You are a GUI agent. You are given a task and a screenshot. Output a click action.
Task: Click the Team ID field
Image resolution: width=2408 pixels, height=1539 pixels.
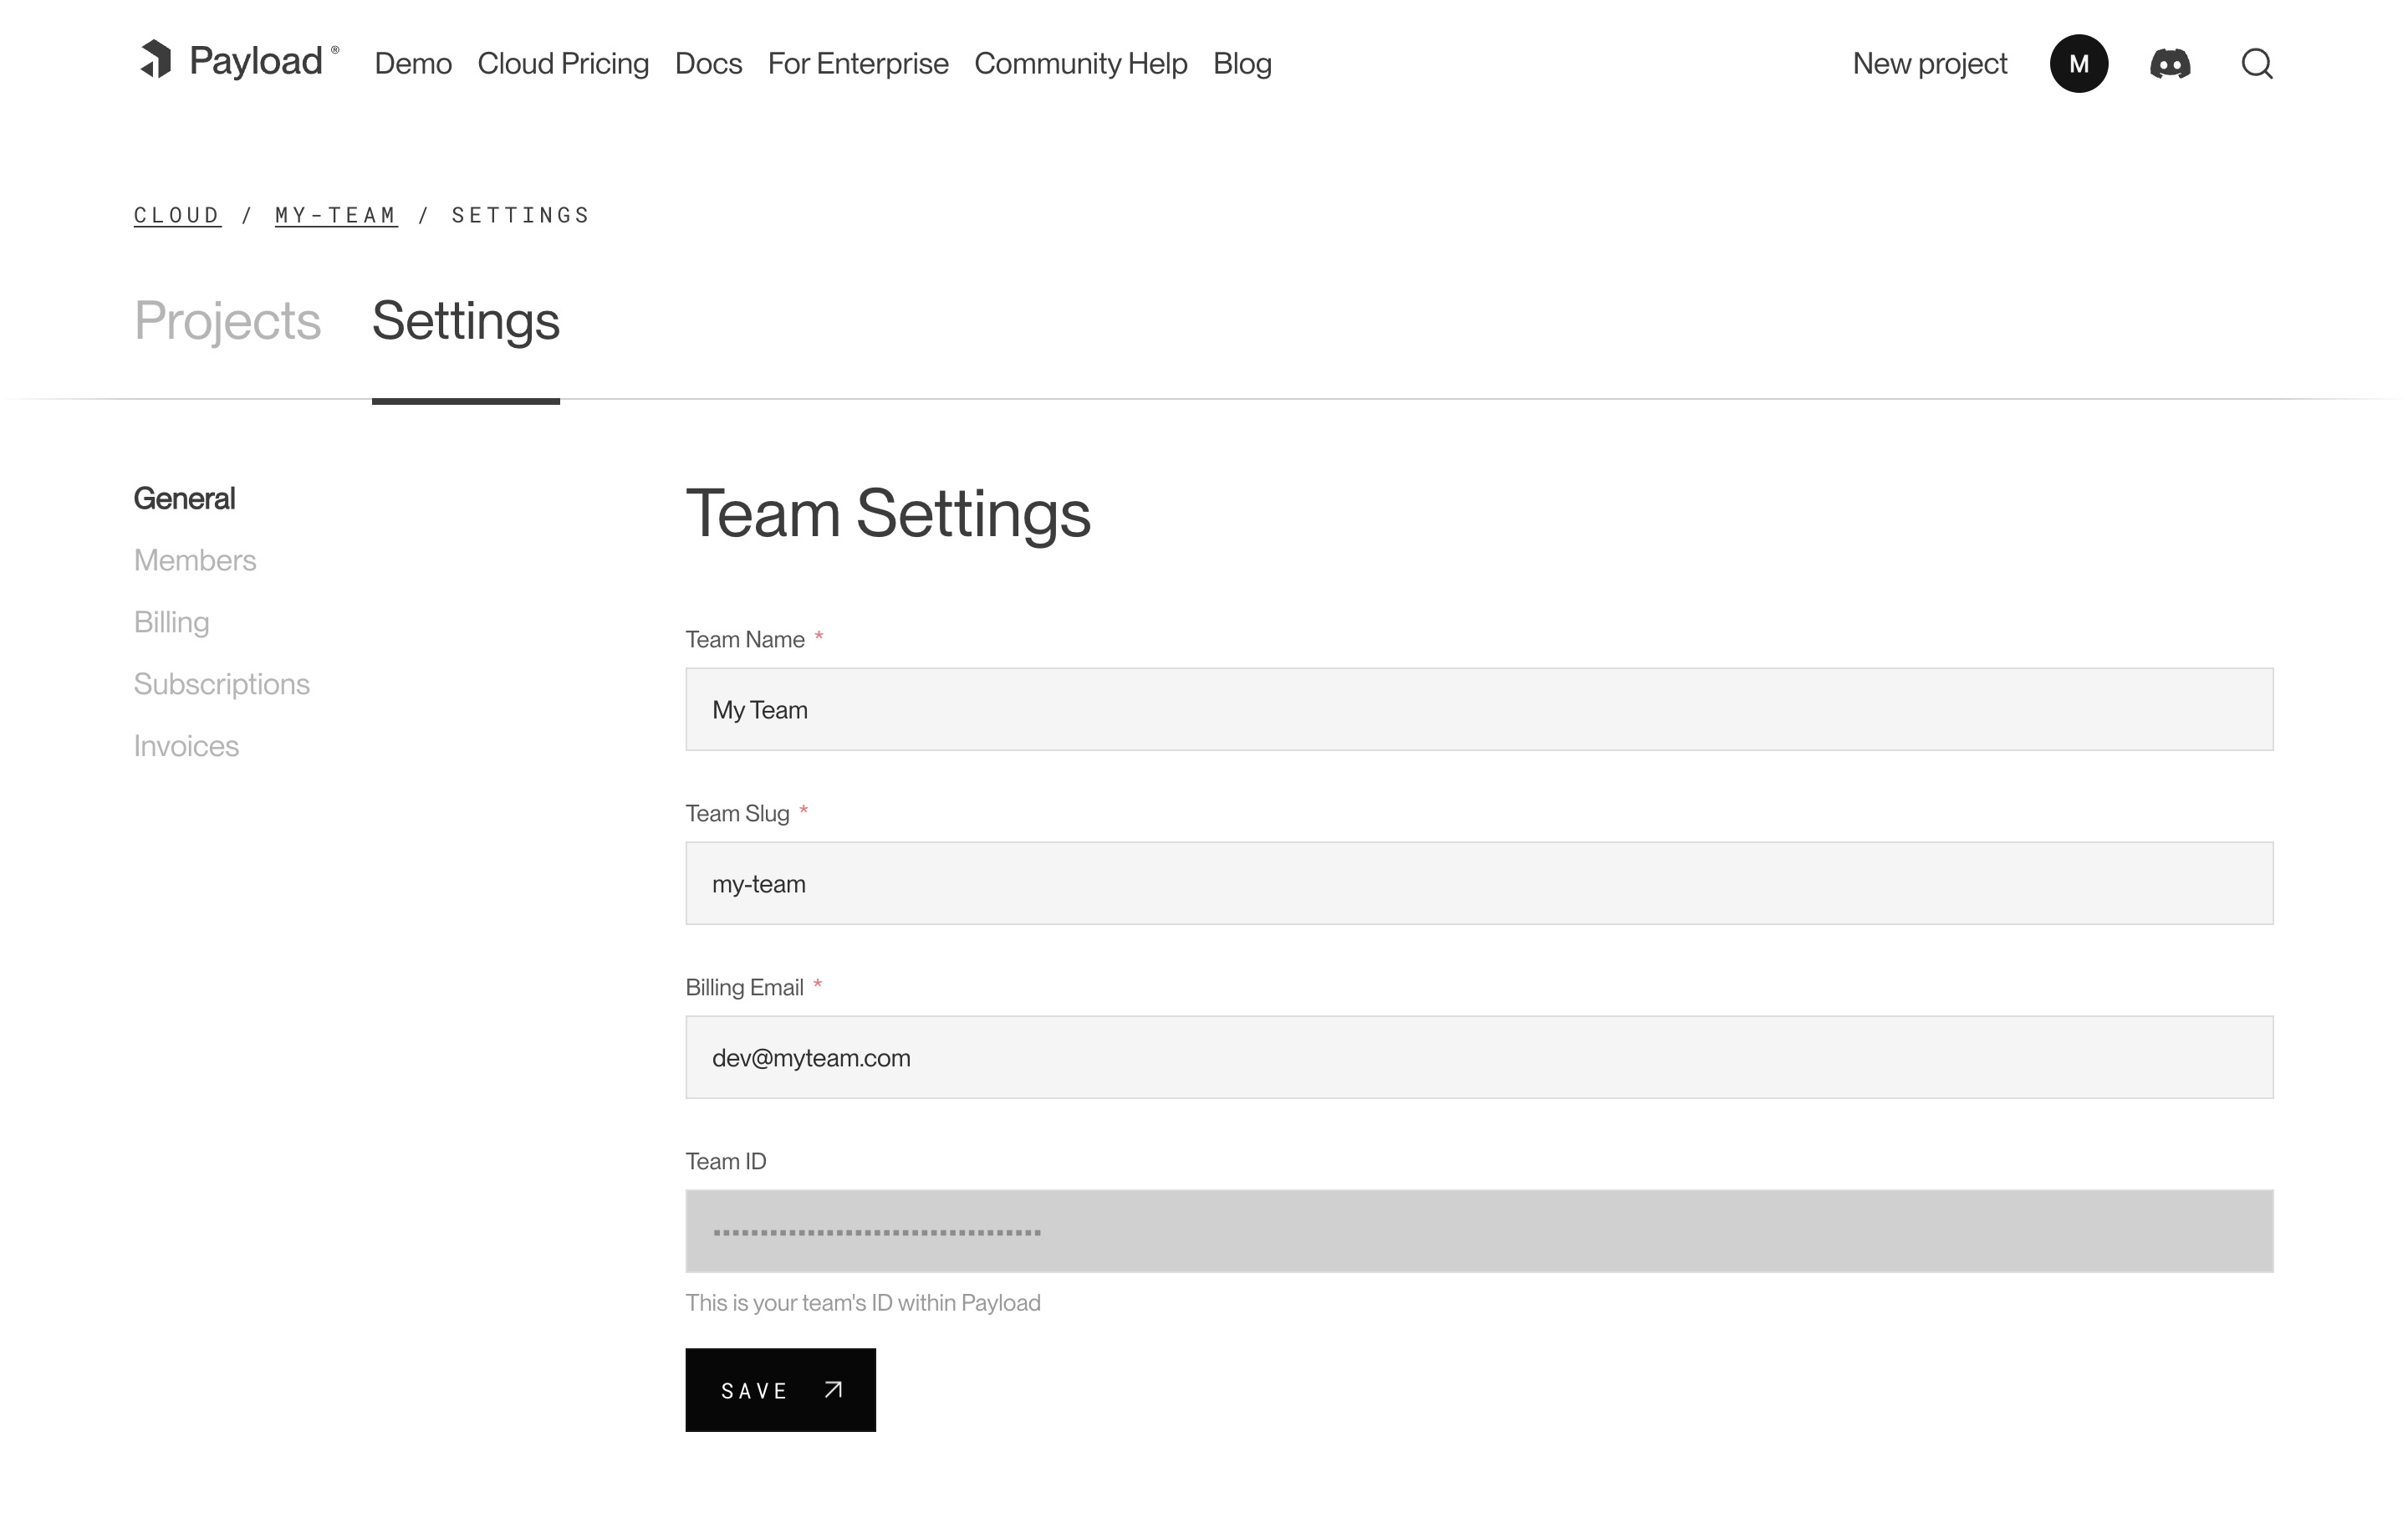(1480, 1230)
